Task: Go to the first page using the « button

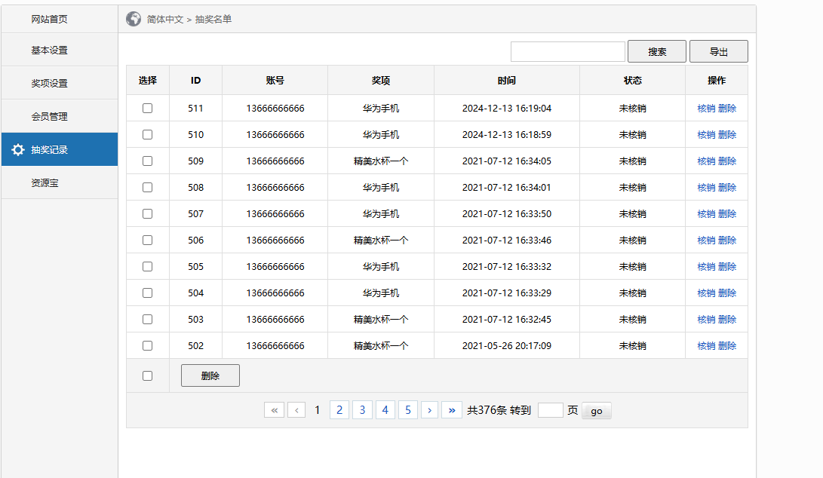Action: click(274, 410)
